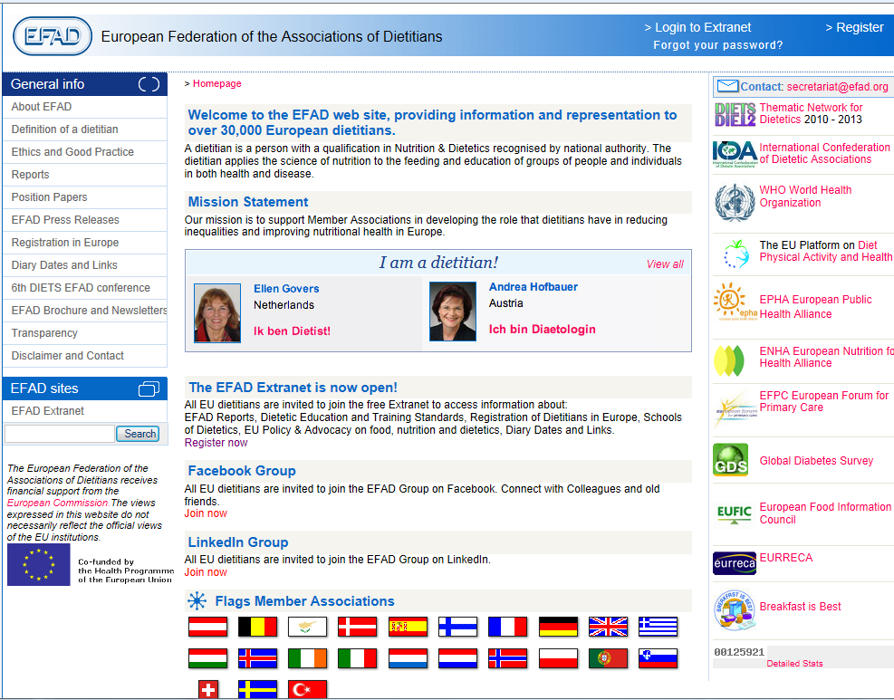
Task: Click the EFAD logo in the header
Action: tap(53, 36)
